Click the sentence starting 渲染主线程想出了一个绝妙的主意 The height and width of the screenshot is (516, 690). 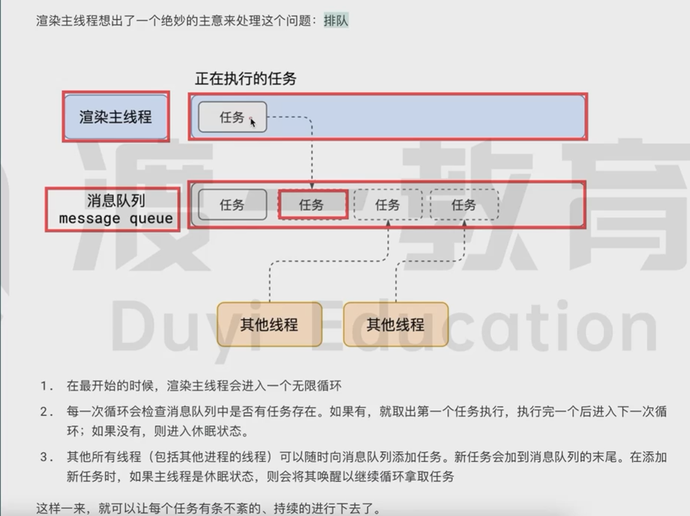(x=192, y=20)
